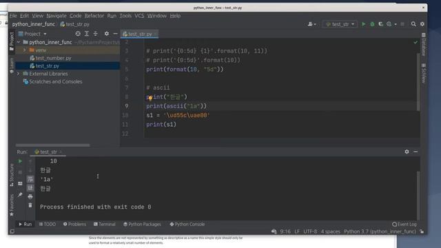
Task: Select test_number.py in project tree
Action: pyautogui.click(x=53, y=58)
